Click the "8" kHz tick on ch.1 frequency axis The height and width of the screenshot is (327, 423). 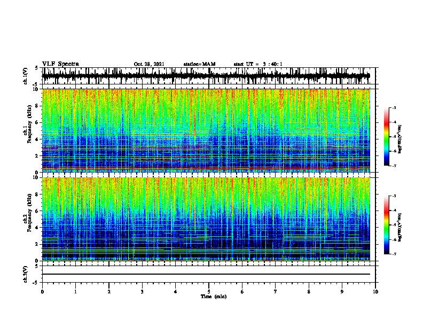click(37, 106)
